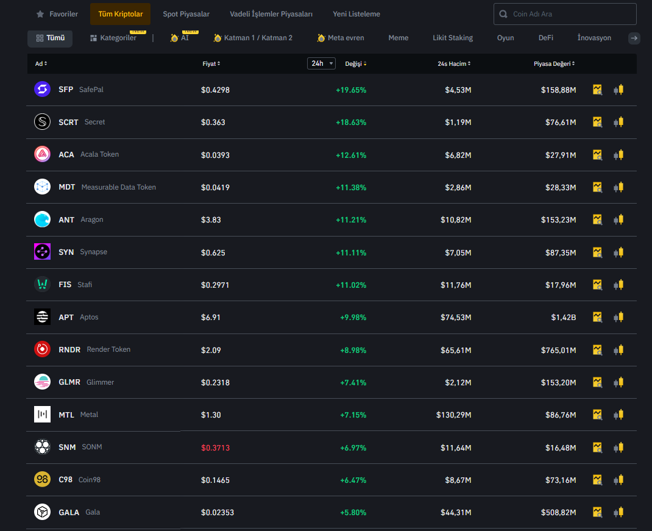Switch to Vadeli İşlemler Piyasaları tab
Image resolution: width=652 pixels, height=531 pixels.
pos(271,14)
